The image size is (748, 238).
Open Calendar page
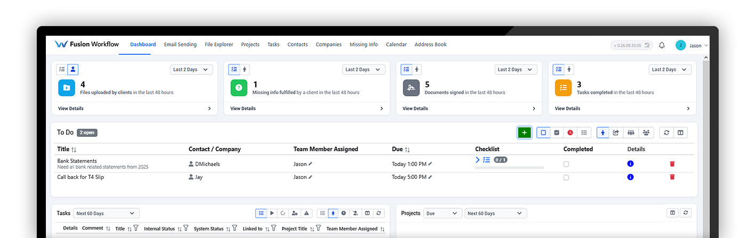click(396, 45)
